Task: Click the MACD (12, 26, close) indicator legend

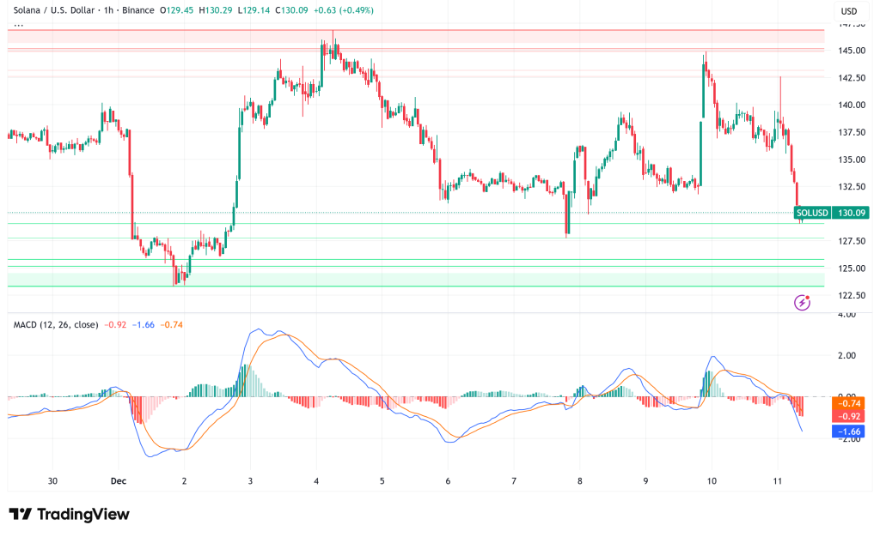Action: (x=53, y=324)
